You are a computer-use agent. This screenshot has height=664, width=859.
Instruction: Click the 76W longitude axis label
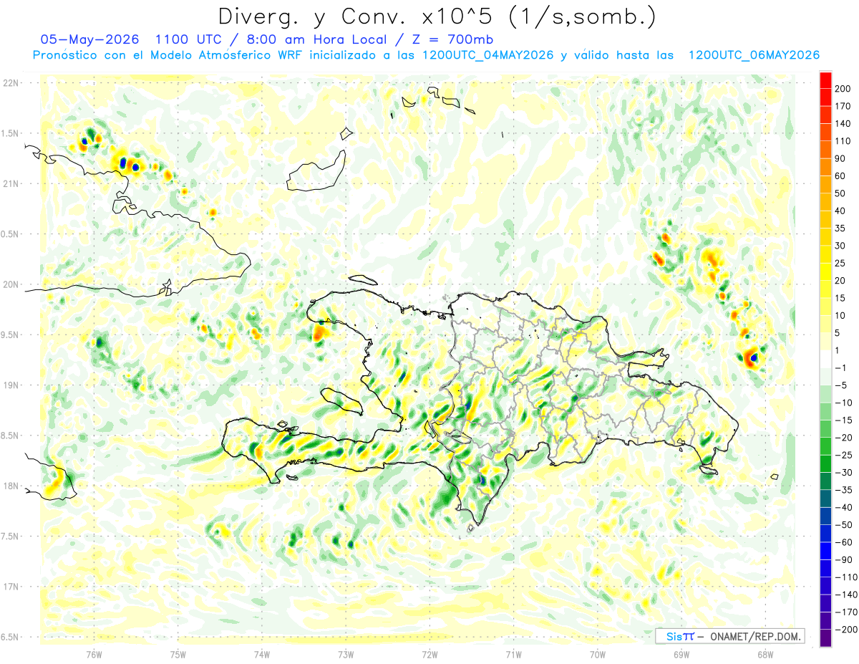click(x=94, y=653)
